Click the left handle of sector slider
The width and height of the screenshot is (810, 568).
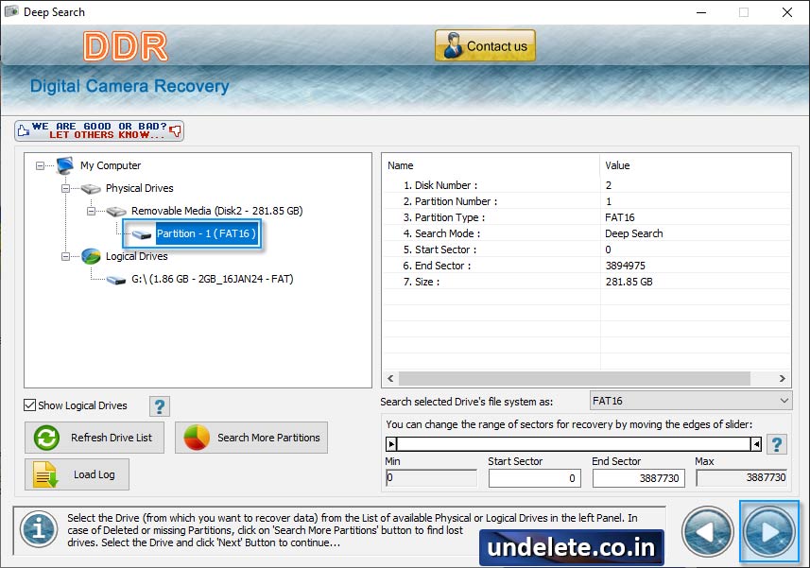coord(391,444)
